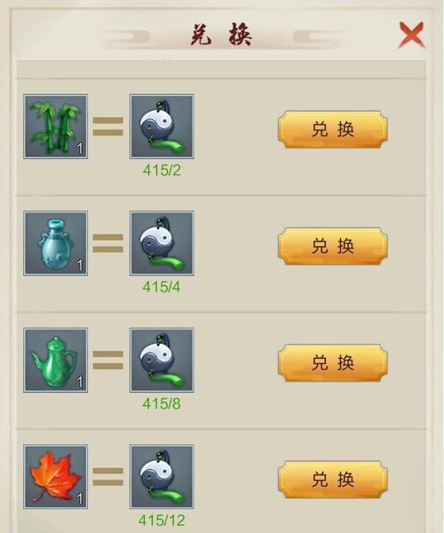The width and height of the screenshot is (444, 533).
Task: Select the red maple leaf icon
Action: pyautogui.click(x=56, y=476)
